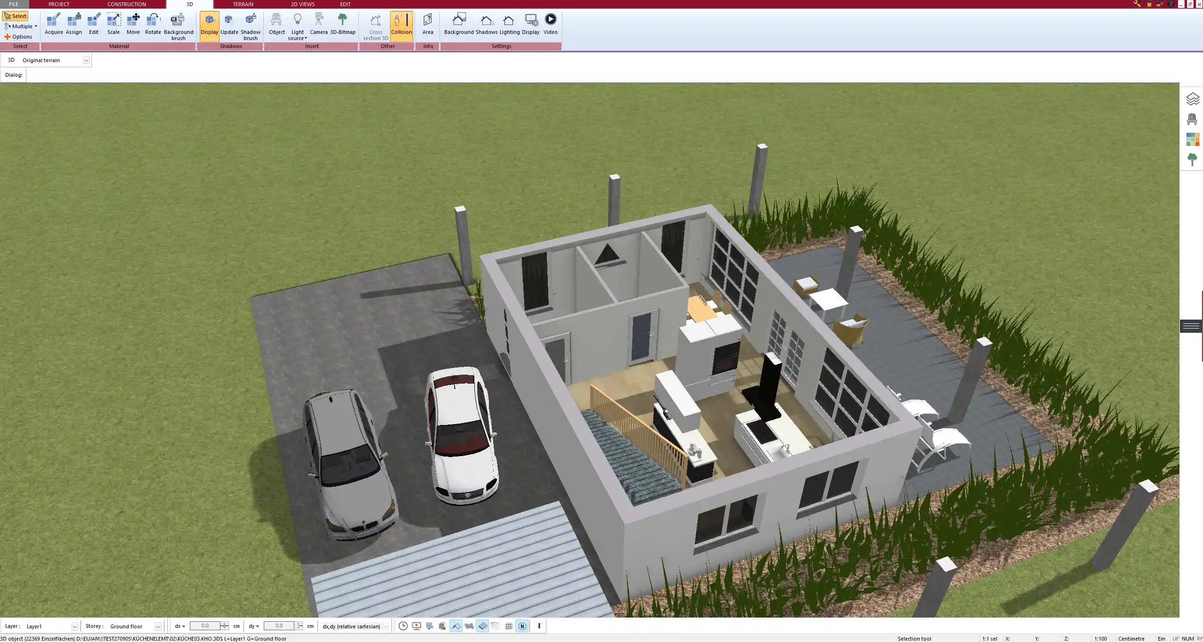Click the monitor star icon in bottom toolbar
1203x642 pixels.
coord(416,626)
